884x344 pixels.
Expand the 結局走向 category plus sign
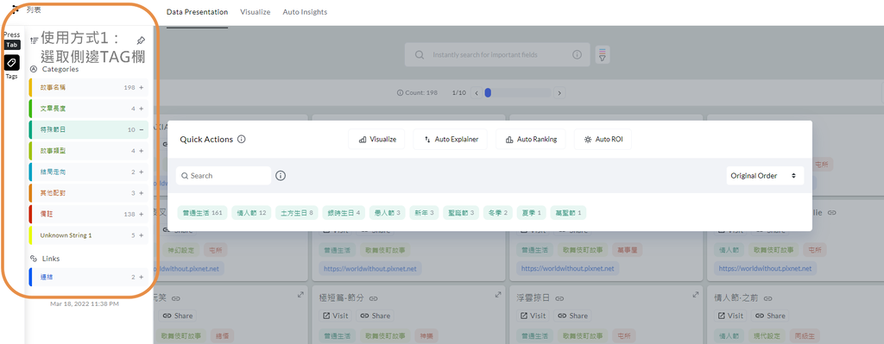tap(141, 172)
